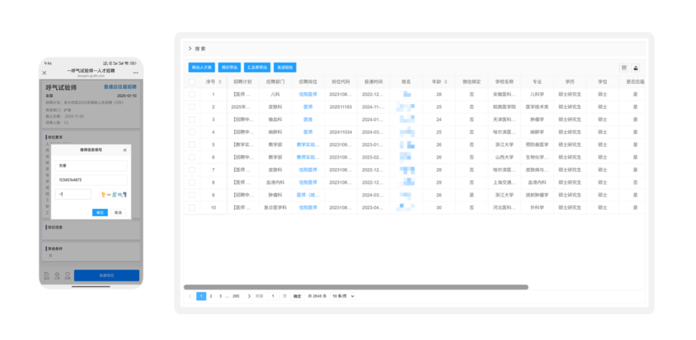Go to page 265 in pagination
The width and height of the screenshot is (696, 340).
click(236, 296)
